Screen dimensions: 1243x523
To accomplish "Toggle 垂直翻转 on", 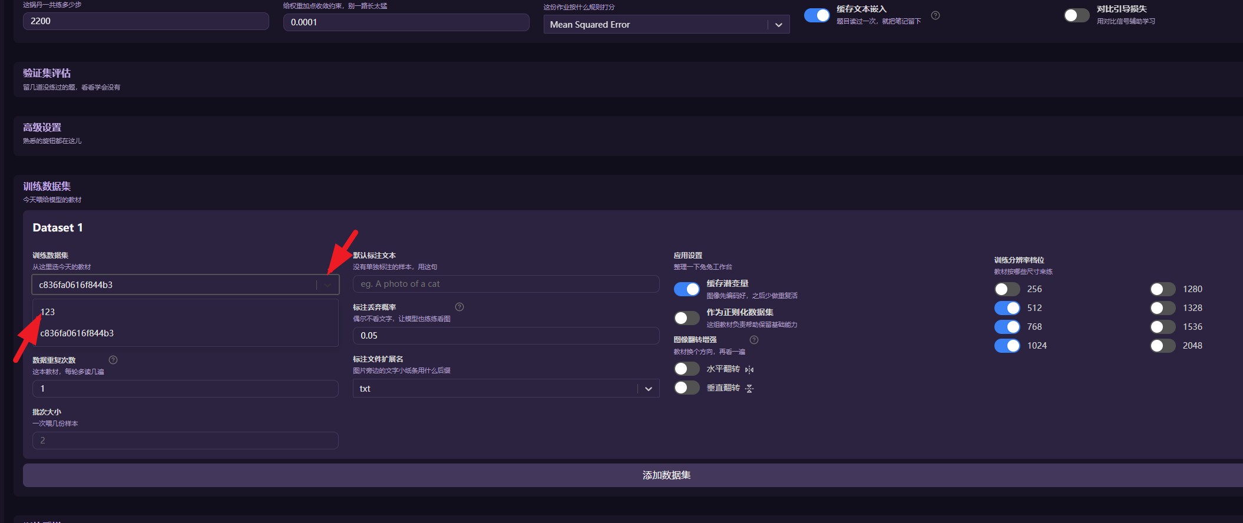I will 687,388.
